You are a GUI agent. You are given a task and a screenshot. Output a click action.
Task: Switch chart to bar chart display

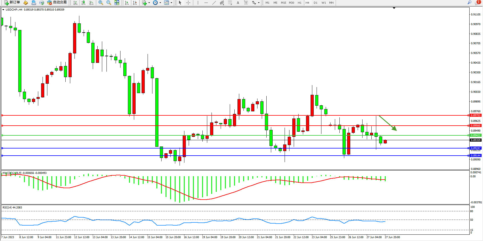pos(75,3)
